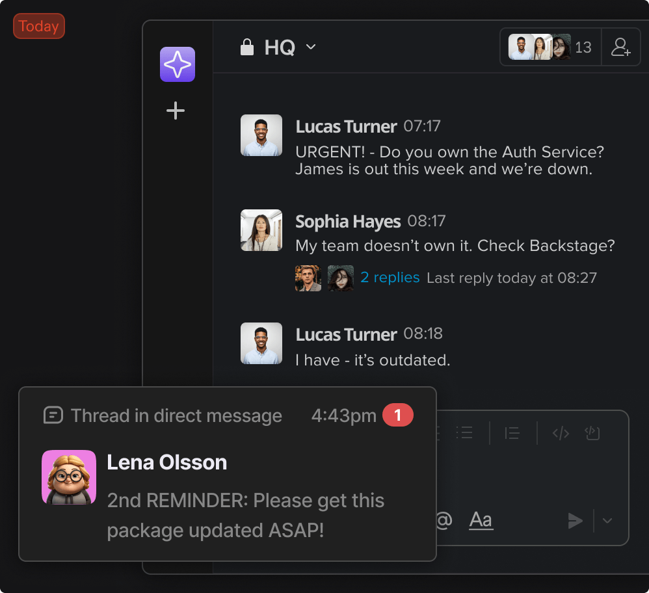The width and height of the screenshot is (649, 593).
Task: Click the 08:17 message timestamp
Action: (x=427, y=221)
